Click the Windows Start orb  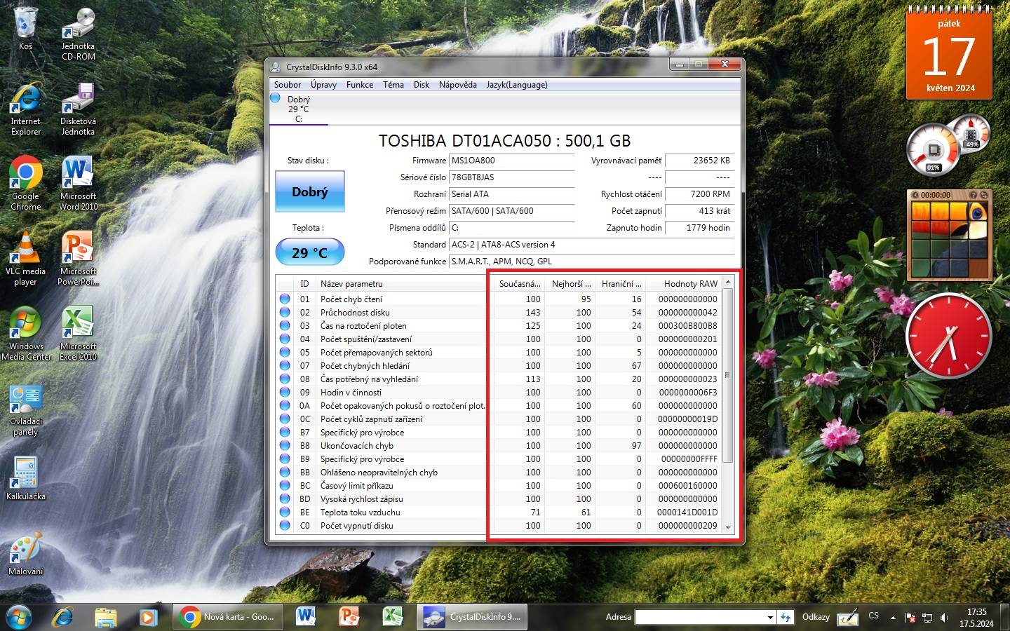[x=19, y=617]
